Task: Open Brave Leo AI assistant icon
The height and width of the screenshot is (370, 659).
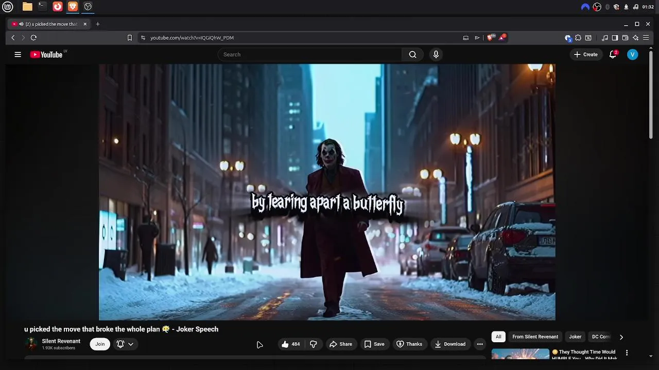Action: 636,38
